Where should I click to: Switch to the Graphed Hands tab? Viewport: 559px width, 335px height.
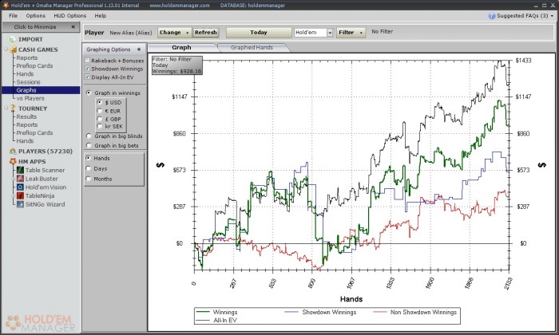(x=250, y=48)
